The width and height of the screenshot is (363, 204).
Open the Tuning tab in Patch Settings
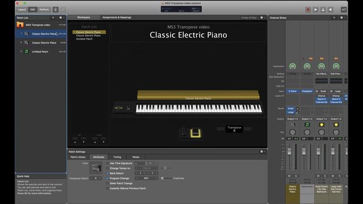coord(117,157)
